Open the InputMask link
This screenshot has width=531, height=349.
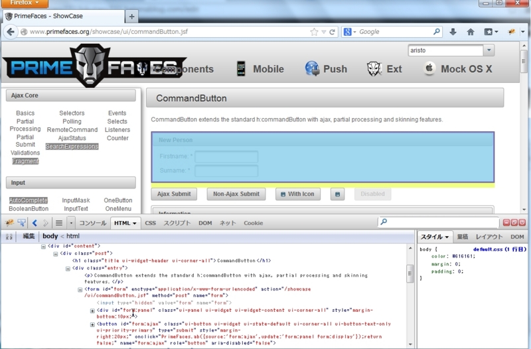[76, 200]
